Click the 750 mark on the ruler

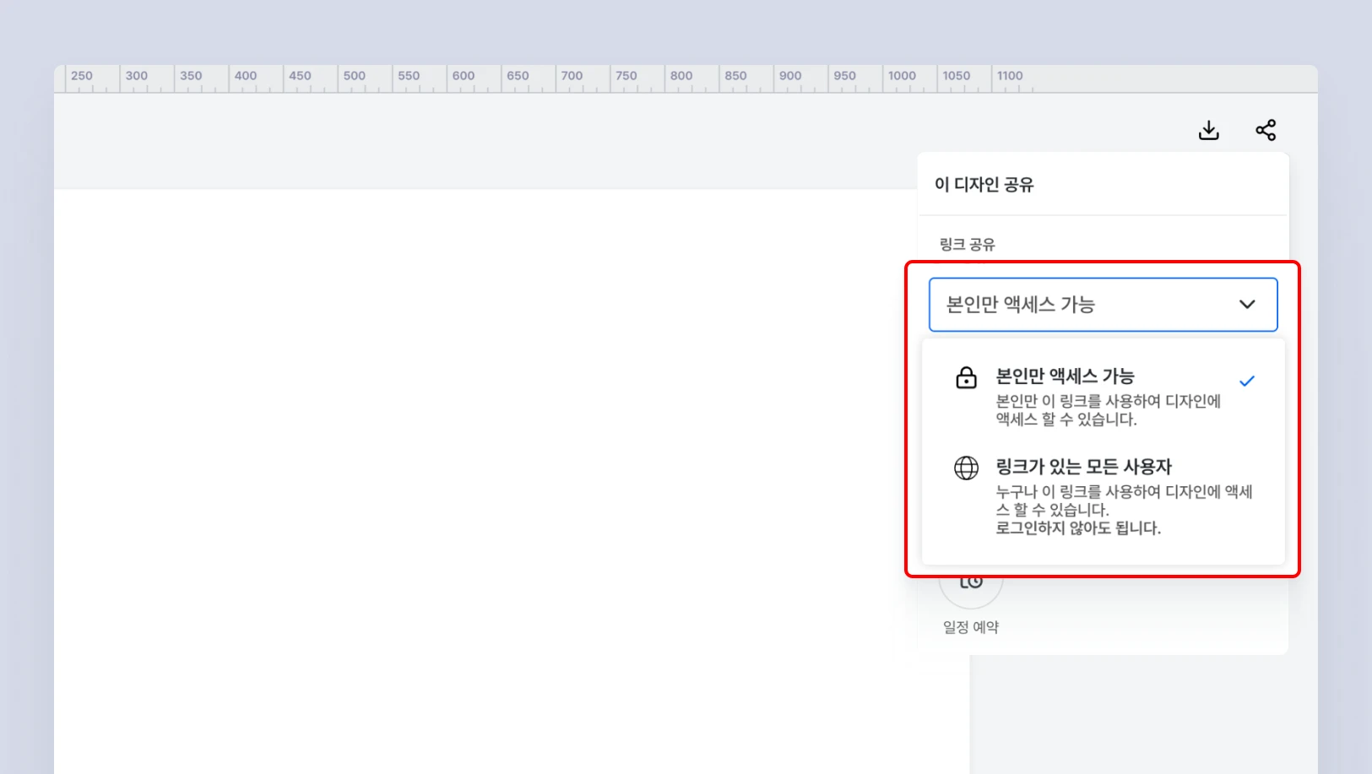coord(626,76)
